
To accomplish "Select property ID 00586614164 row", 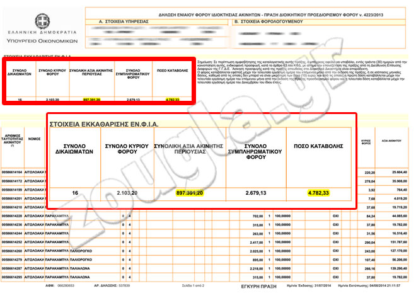I will coord(13,172).
